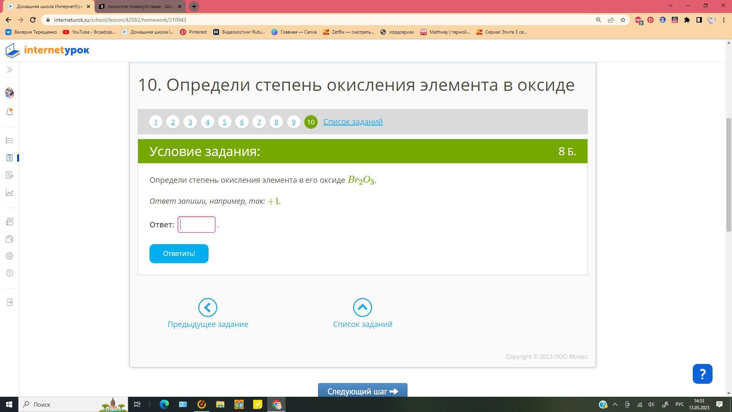Screen dimensions: 732x412
Task: Show hidden system tray icons
Action: click(615, 404)
